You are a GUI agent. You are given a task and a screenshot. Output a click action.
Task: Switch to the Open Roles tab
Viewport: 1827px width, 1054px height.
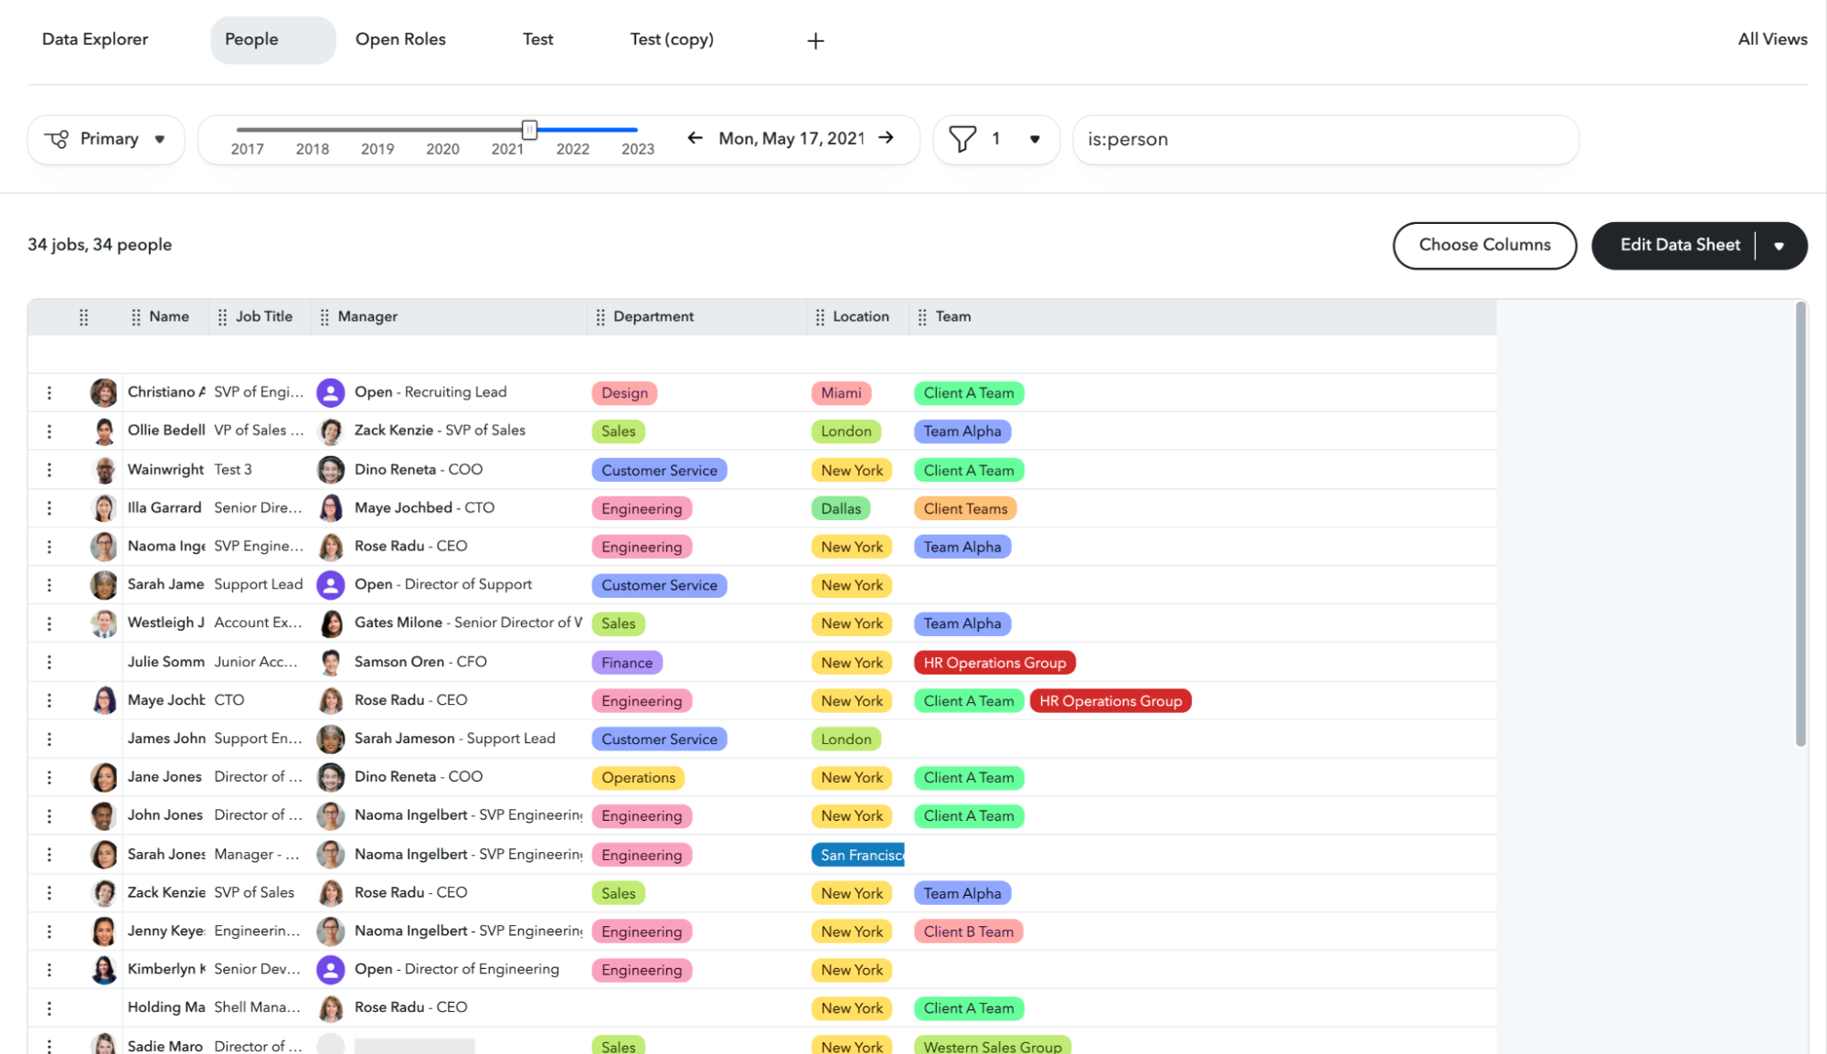400,39
